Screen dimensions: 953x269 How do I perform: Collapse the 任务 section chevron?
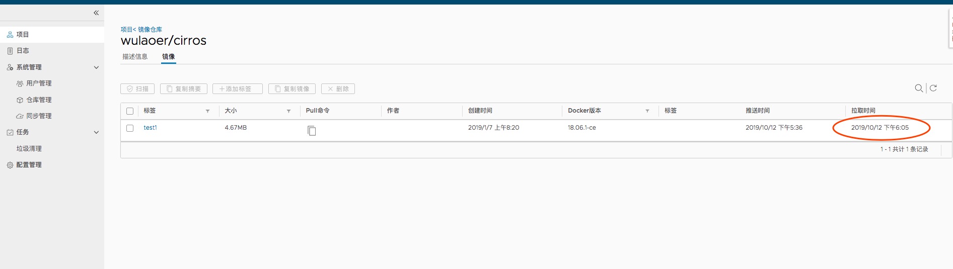coord(96,132)
